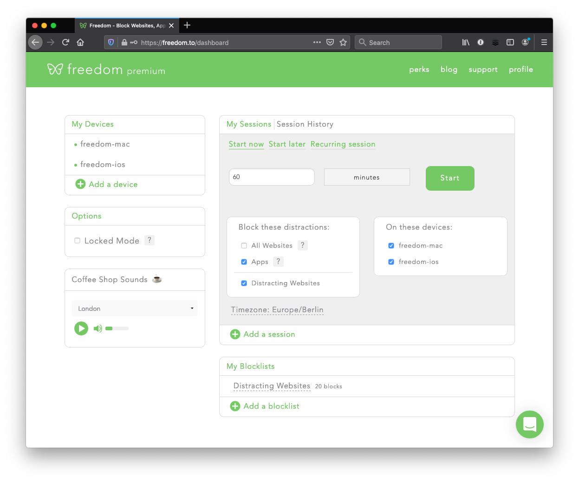
Task: Uncheck the freedom-ios device checkbox
Action: coord(391,262)
